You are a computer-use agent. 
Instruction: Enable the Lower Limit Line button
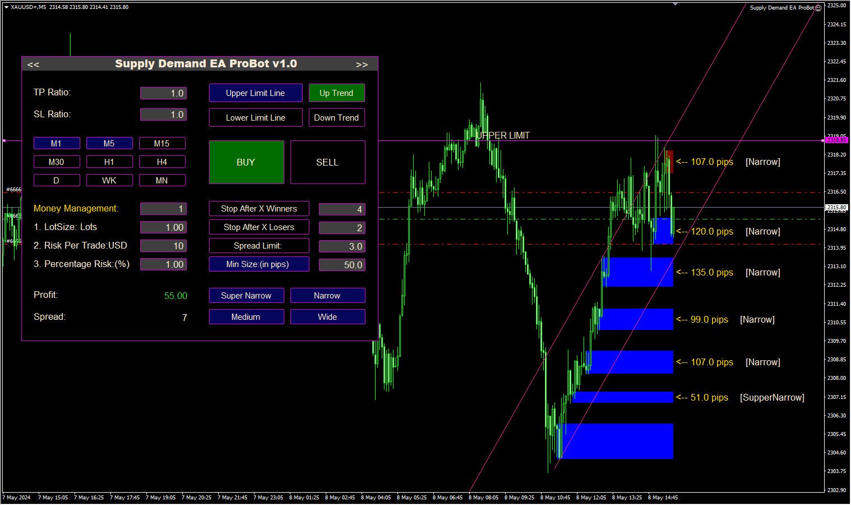click(x=256, y=118)
